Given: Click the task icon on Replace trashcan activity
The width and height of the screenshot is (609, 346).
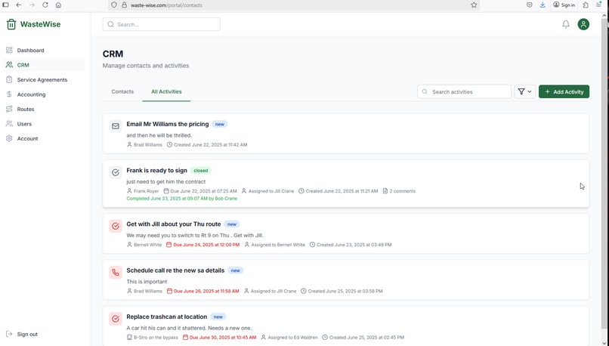Looking at the screenshot, I should pyautogui.click(x=116, y=319).
